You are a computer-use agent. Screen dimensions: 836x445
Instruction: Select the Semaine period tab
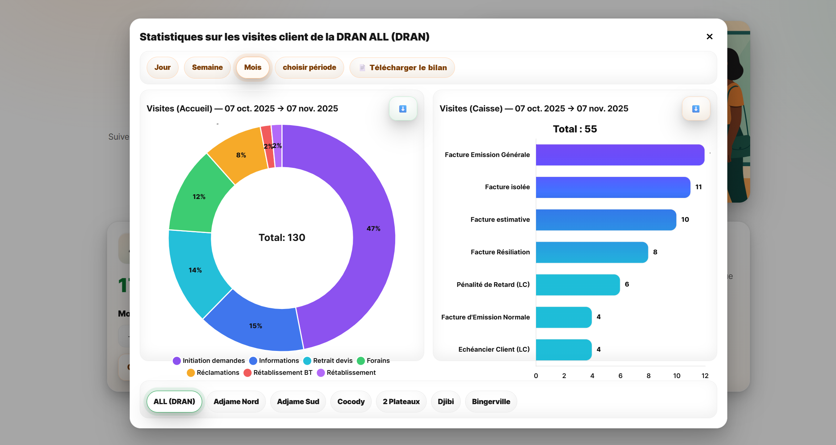click(x=207, y=67)
